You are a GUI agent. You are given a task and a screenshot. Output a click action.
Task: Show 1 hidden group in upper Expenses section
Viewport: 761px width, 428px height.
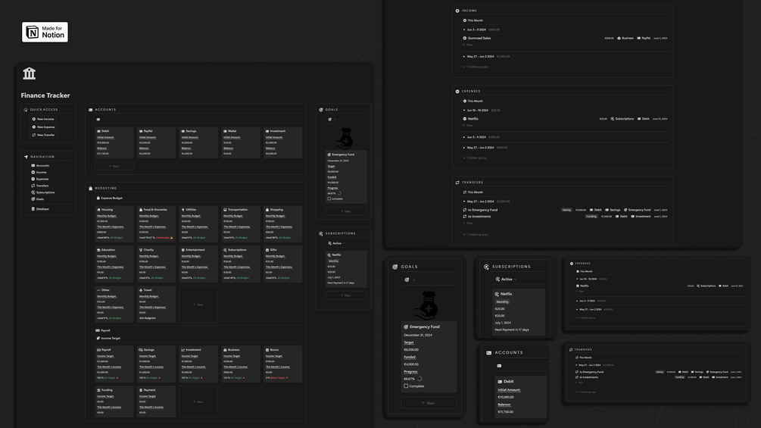[475, 158]
